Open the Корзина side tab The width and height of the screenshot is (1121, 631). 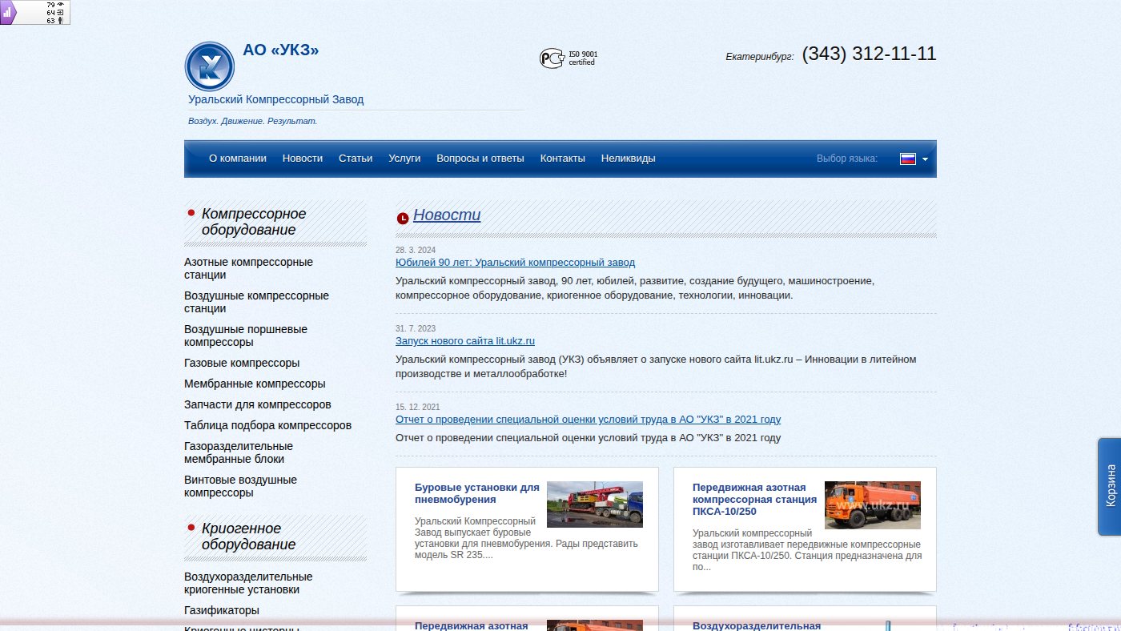(x=1110, y=486)
